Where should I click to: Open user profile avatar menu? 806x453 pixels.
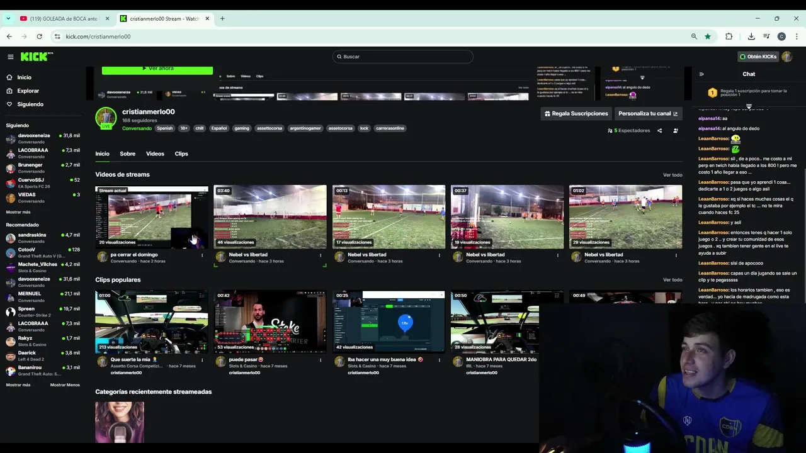point(786,57)
